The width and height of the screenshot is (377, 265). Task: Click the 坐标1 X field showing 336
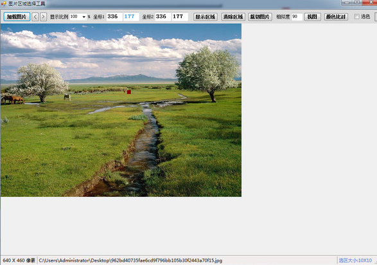[x=114, y=17]
